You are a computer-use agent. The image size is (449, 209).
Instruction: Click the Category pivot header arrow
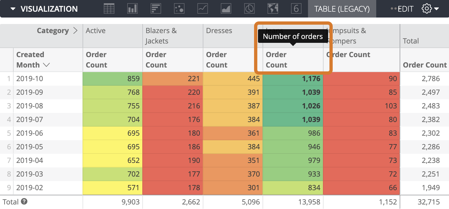tap(75, 31)
